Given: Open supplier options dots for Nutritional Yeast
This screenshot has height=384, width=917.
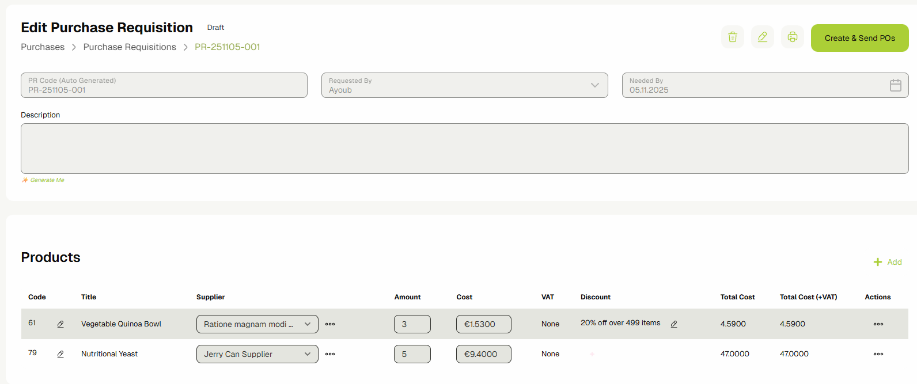Looking at the screenshot, I should click(x=330, y=354).
